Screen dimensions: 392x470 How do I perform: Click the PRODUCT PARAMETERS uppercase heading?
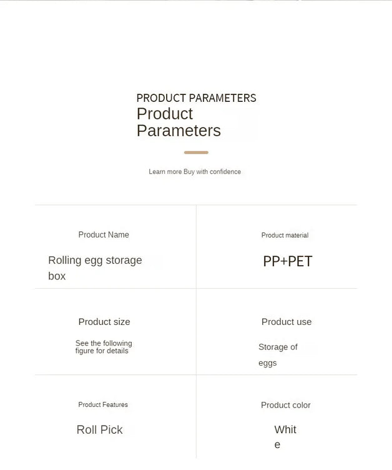tap(196, 98)
